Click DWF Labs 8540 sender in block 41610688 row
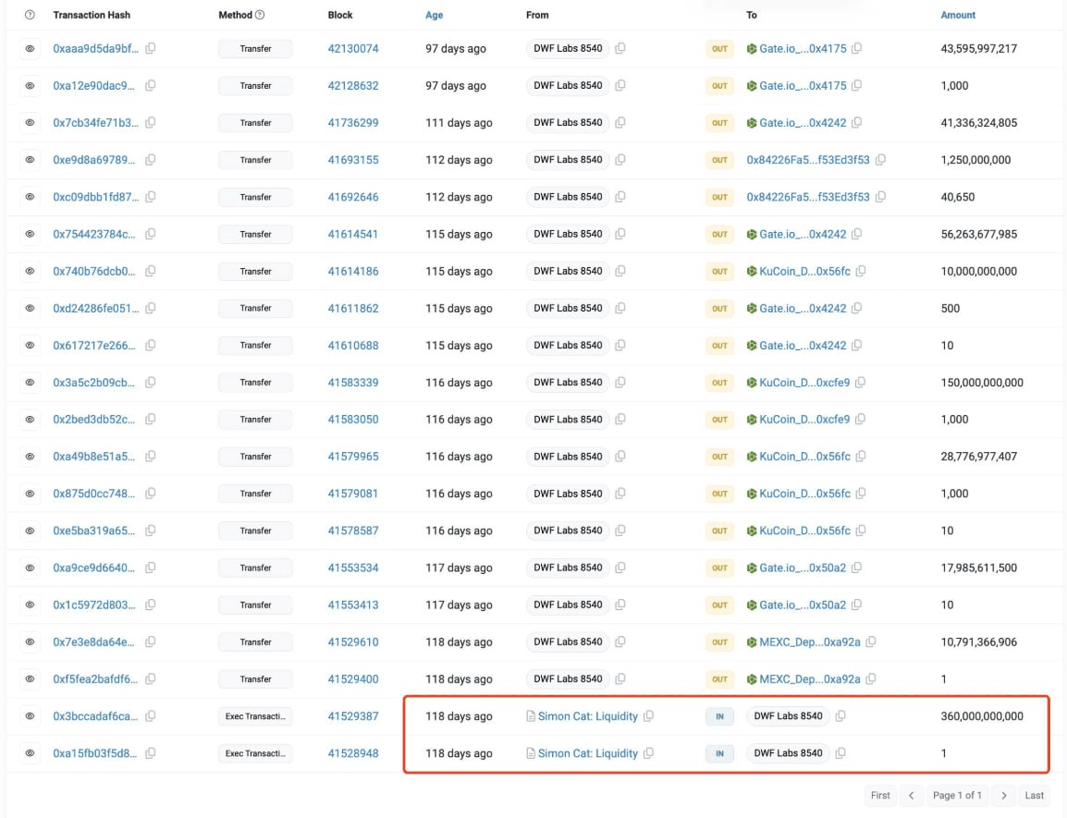 568,345
